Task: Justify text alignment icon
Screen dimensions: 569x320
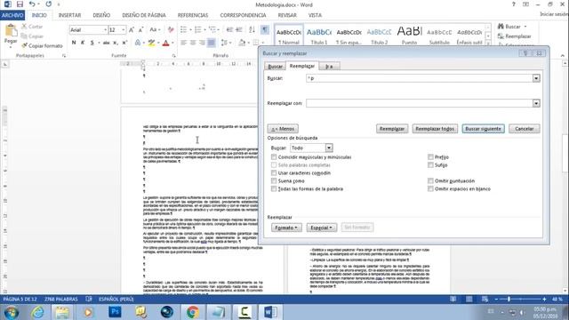Action: (x=212, y=43)
